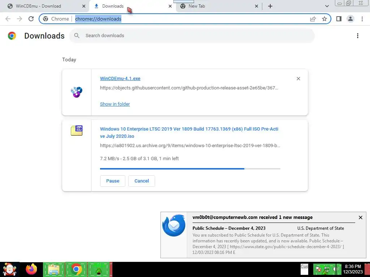Image resolution: width=370 pixels, height=277 pixels.
Task: Close the New Tab tab
Action: pos(257,6)
